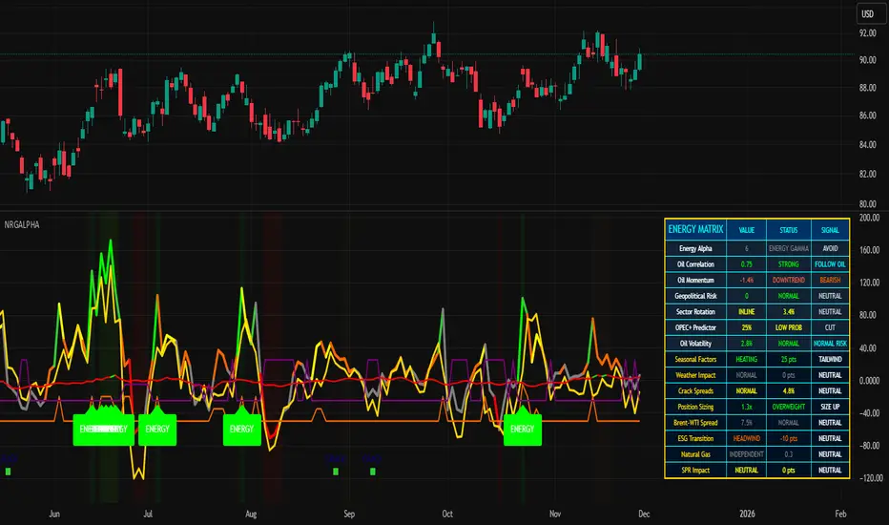Image resolution: width=889 pixels, height=525 pixels.
Task: Click the ENERGY signal label in August
Action: tap(242, 430)
